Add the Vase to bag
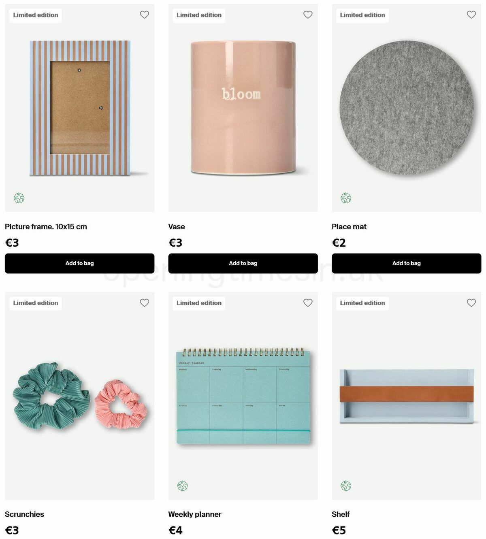486x539 pixels. tap(243, 263)
